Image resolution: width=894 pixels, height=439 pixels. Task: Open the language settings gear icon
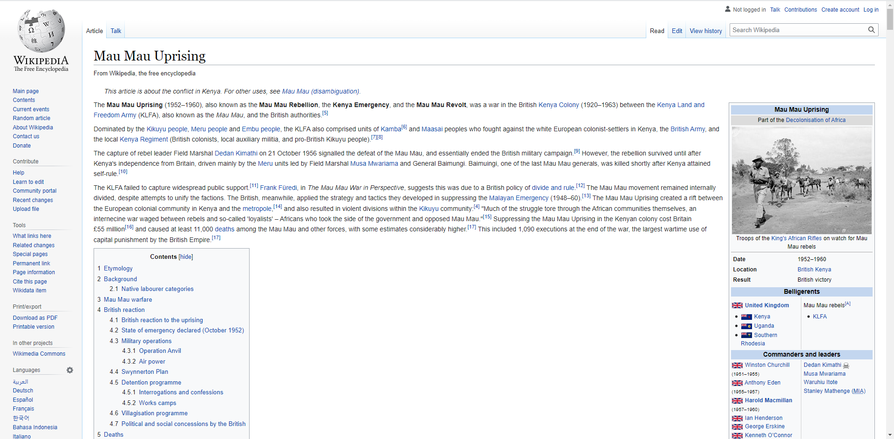(70, 370)
